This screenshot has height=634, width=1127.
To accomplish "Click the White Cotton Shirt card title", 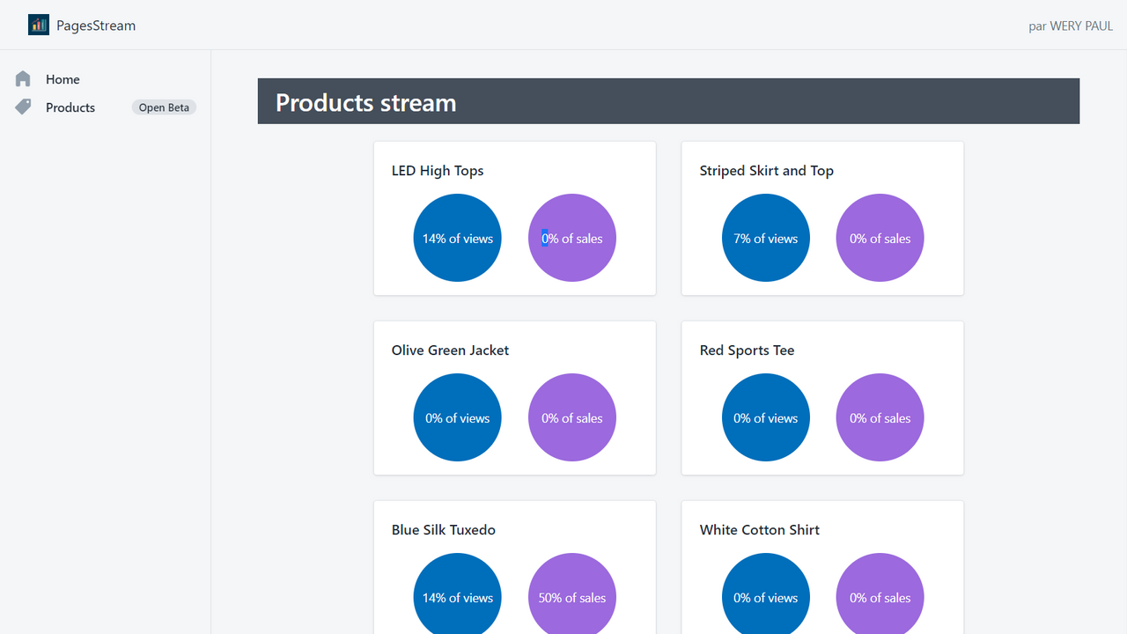I will [x=760, y=530].
